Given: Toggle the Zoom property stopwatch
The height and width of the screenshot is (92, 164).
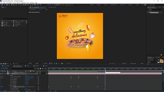Looking at the screenshot, I should [11, 87].
